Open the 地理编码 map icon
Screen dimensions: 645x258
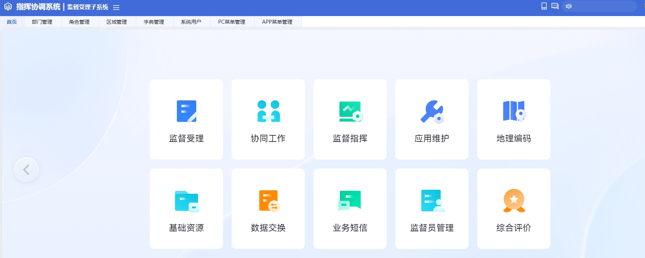pos(514,111)
